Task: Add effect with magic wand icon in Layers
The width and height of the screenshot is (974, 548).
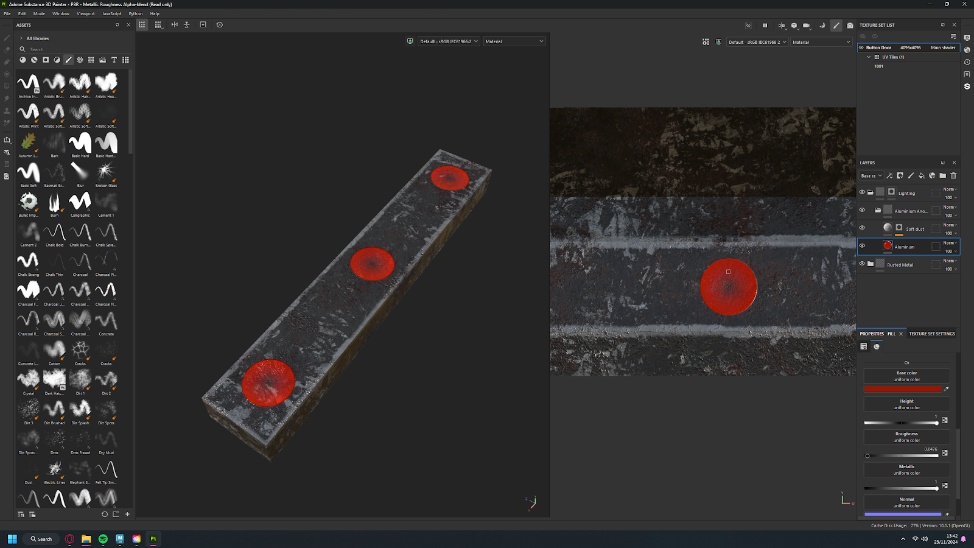Action: [889, 176]
